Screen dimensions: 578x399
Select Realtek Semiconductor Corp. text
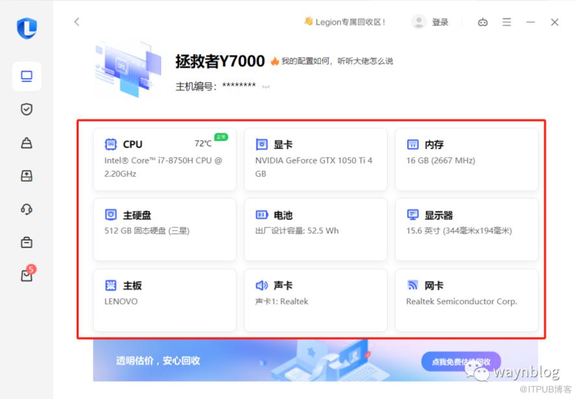click(462, 302)
